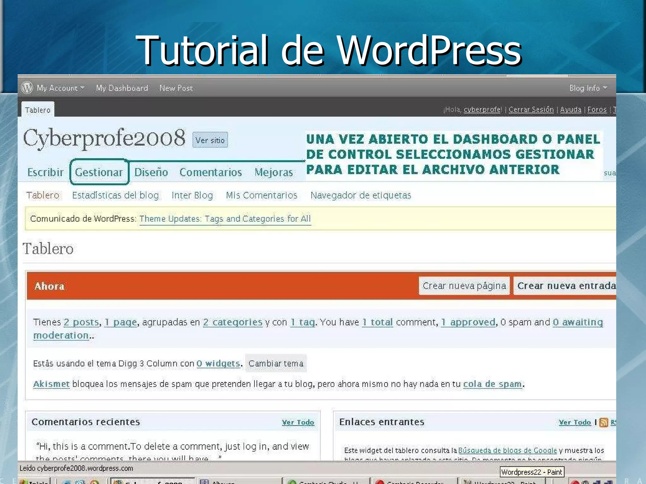The width and height of the screenshot is (646, 484).
Task: Go to My Dashboard
Action: pos(122,88)
